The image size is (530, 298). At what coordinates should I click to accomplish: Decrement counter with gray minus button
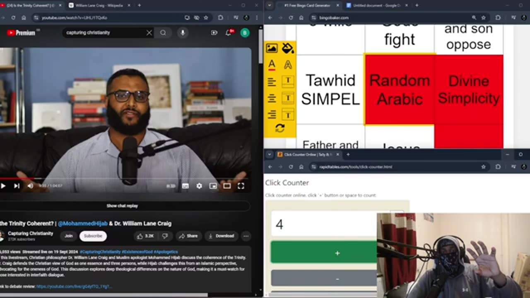324,279
